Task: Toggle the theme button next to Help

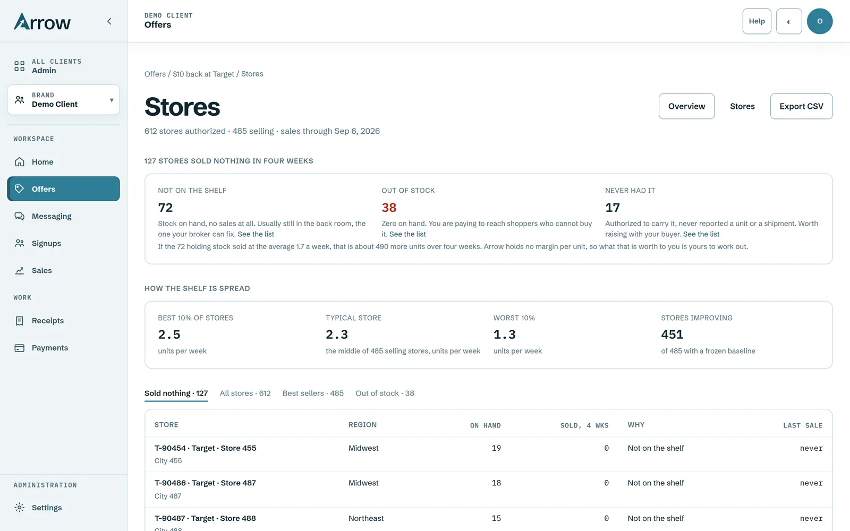Action: pos(789,21)
